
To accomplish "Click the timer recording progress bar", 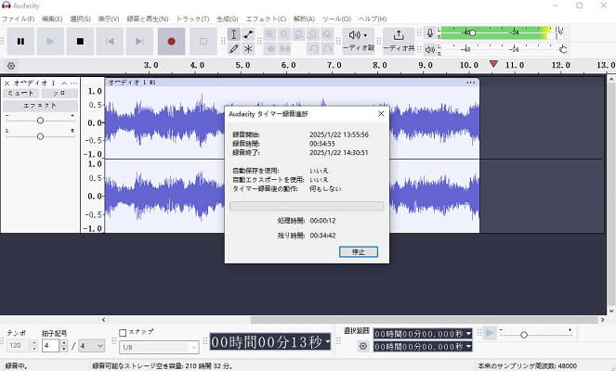I will [307, 206].
